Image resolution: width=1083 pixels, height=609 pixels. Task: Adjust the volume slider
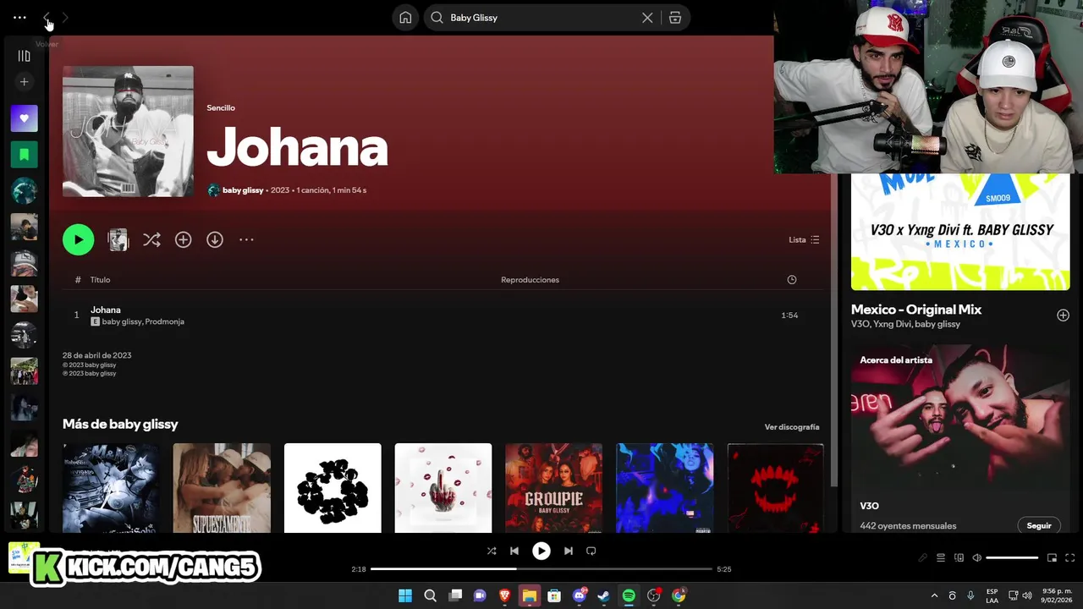click(1012, 558)
